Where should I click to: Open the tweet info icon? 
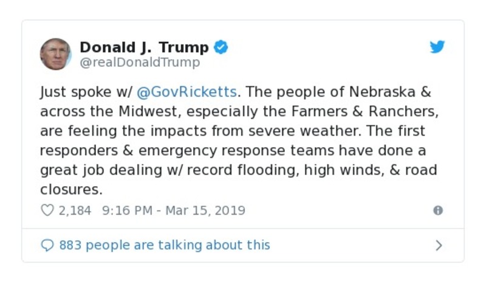pos(437,210)
